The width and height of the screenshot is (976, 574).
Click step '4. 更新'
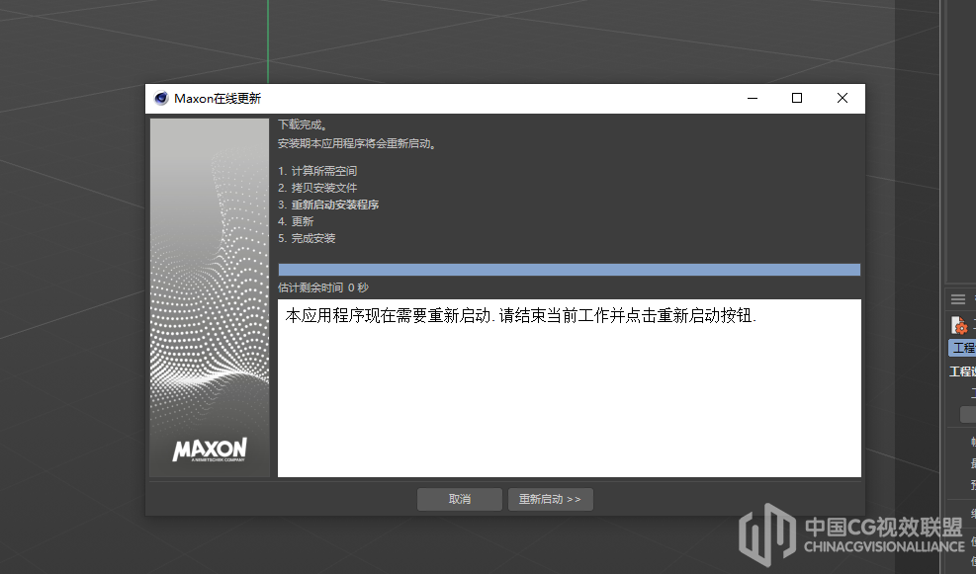[x=296, y=221]
